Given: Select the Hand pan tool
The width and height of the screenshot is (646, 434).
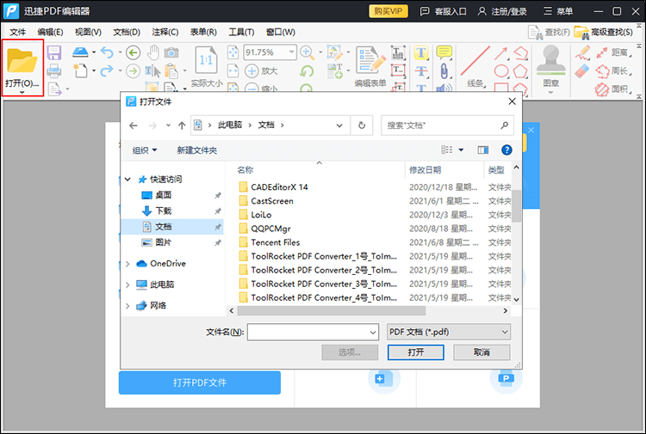Looking at the screenshot, I should [153, 52].
